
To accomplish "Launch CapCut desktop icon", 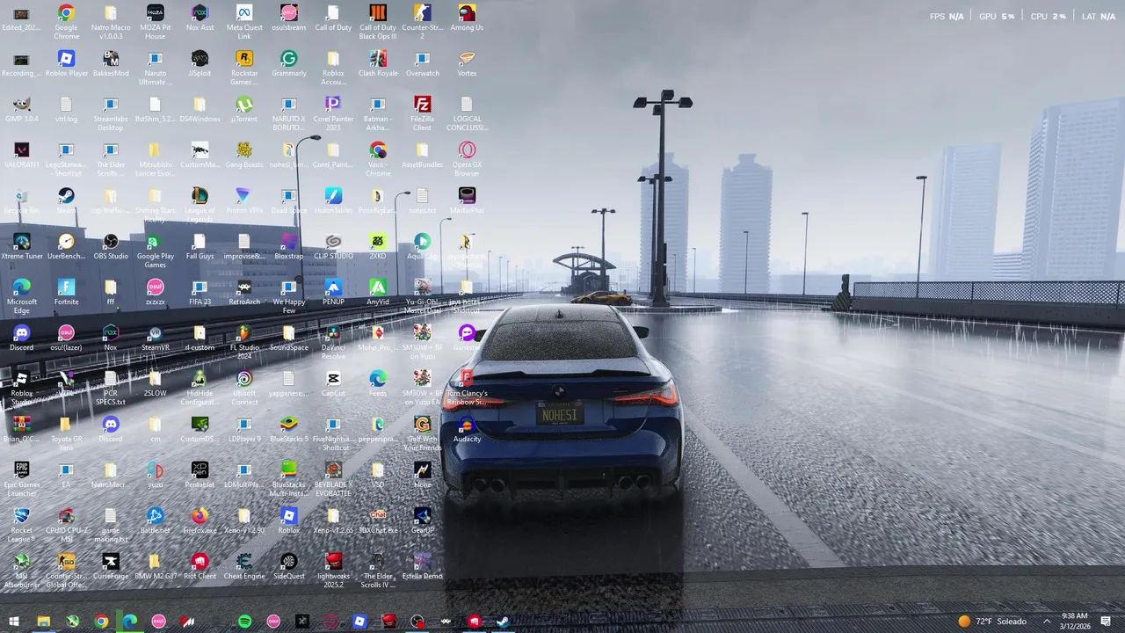I will click(333, 383).
